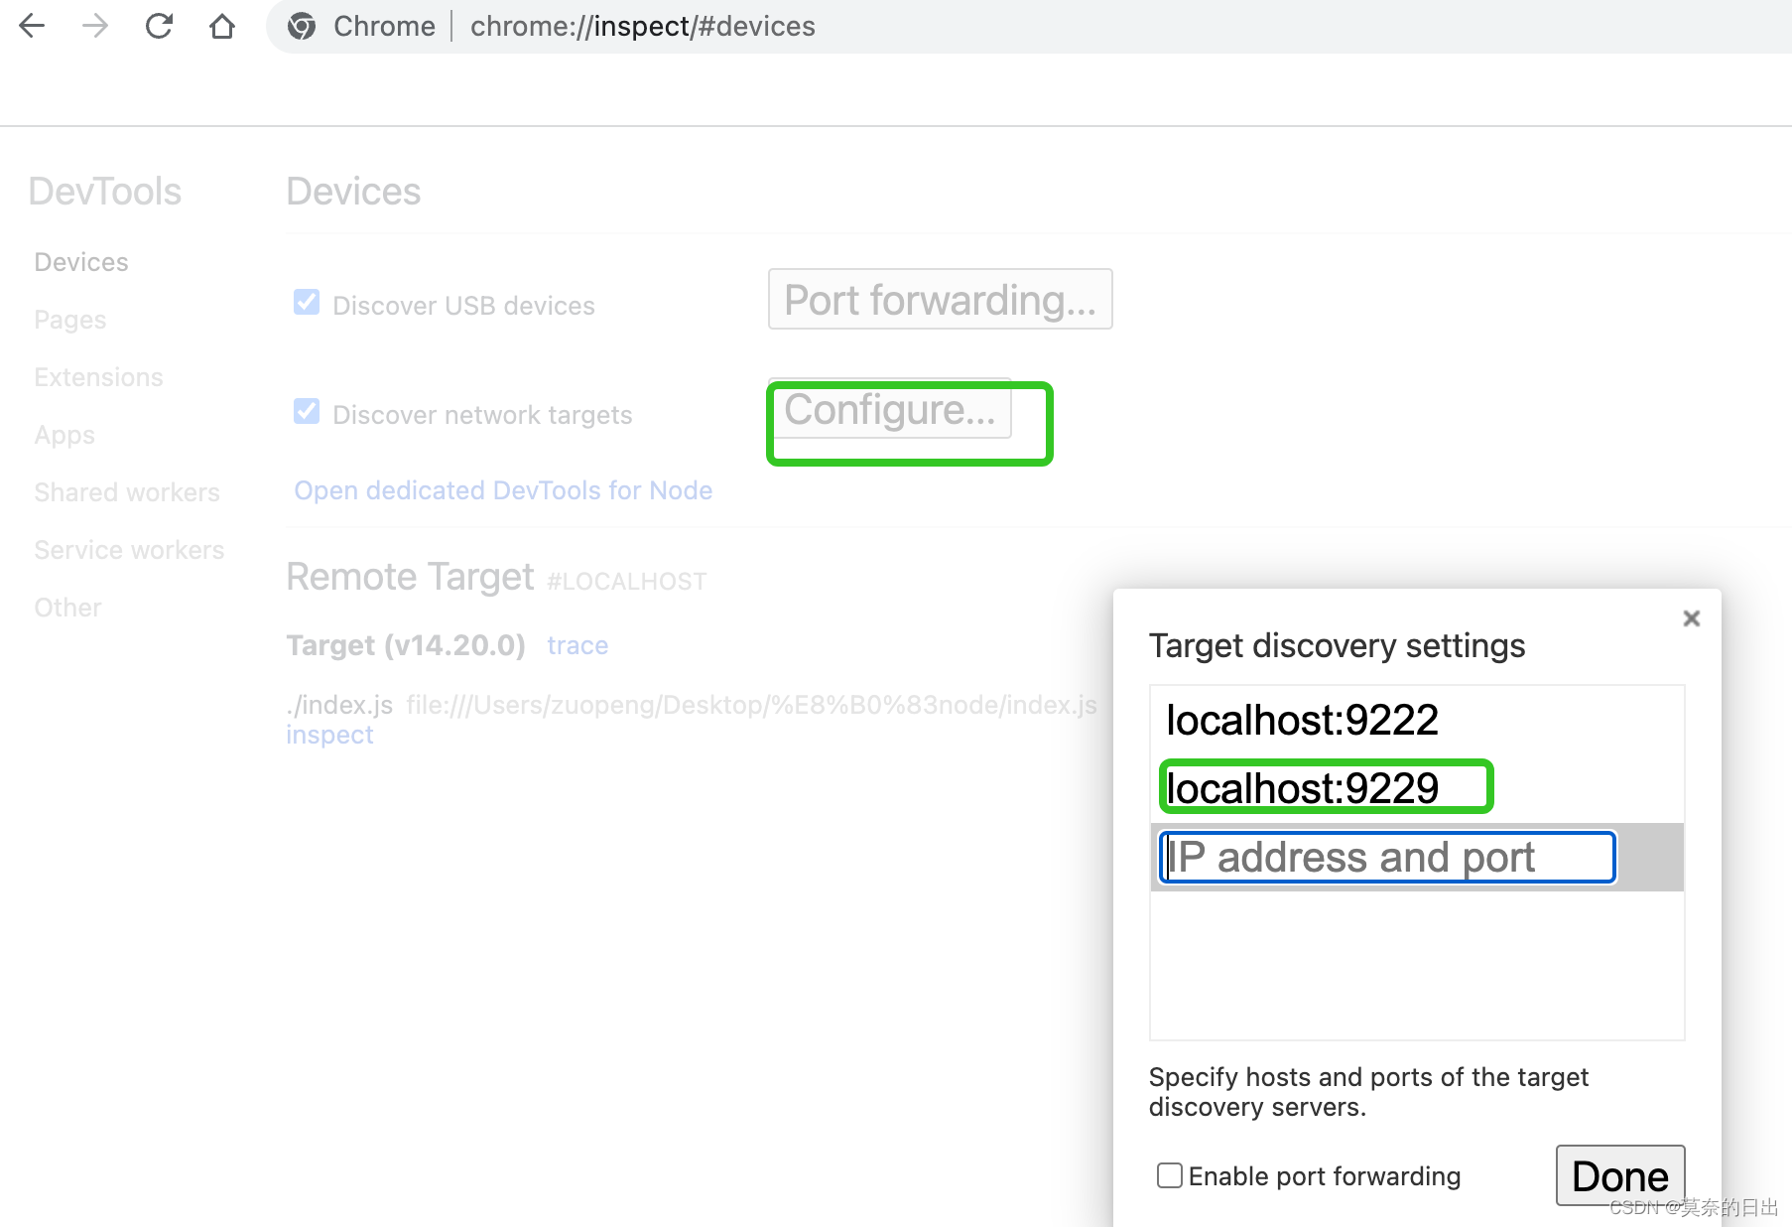Switch to Extensions in the sidebar
The height and width of the screenshot is (1227, 1792).
coord(98,377)
